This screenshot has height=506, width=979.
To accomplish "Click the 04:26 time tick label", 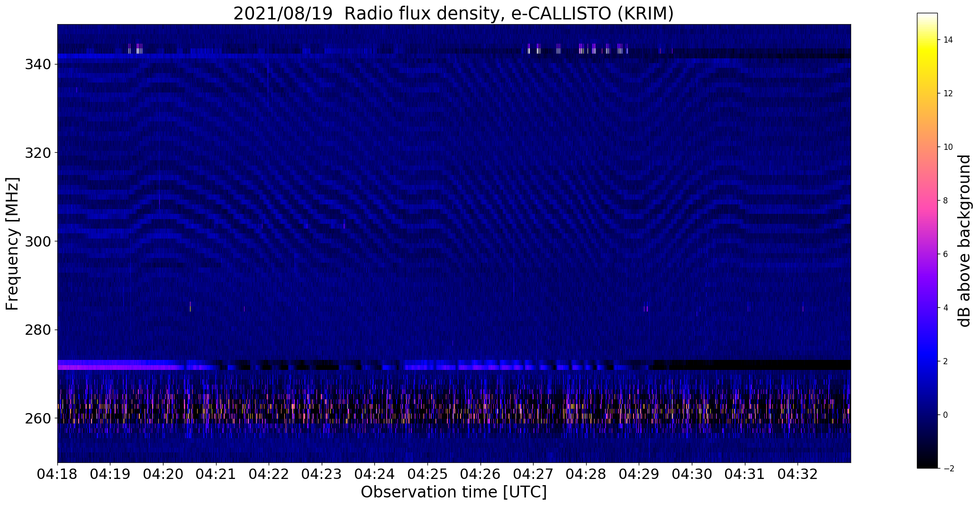I will click(x=480, y=474).
